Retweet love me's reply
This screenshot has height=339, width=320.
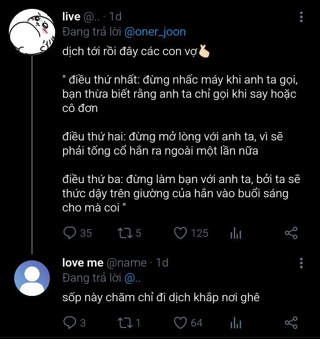(124, 323)
